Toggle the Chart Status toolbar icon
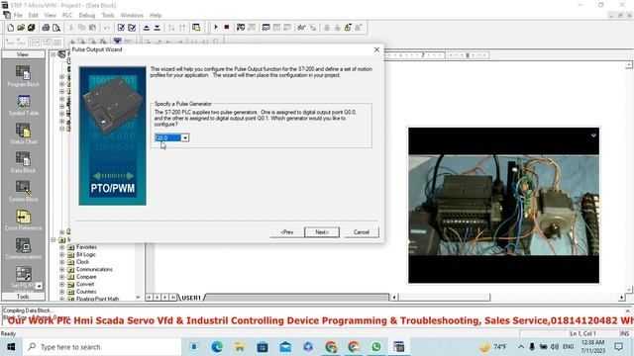Viewport: 634px width, 356px height. point(265,28)
